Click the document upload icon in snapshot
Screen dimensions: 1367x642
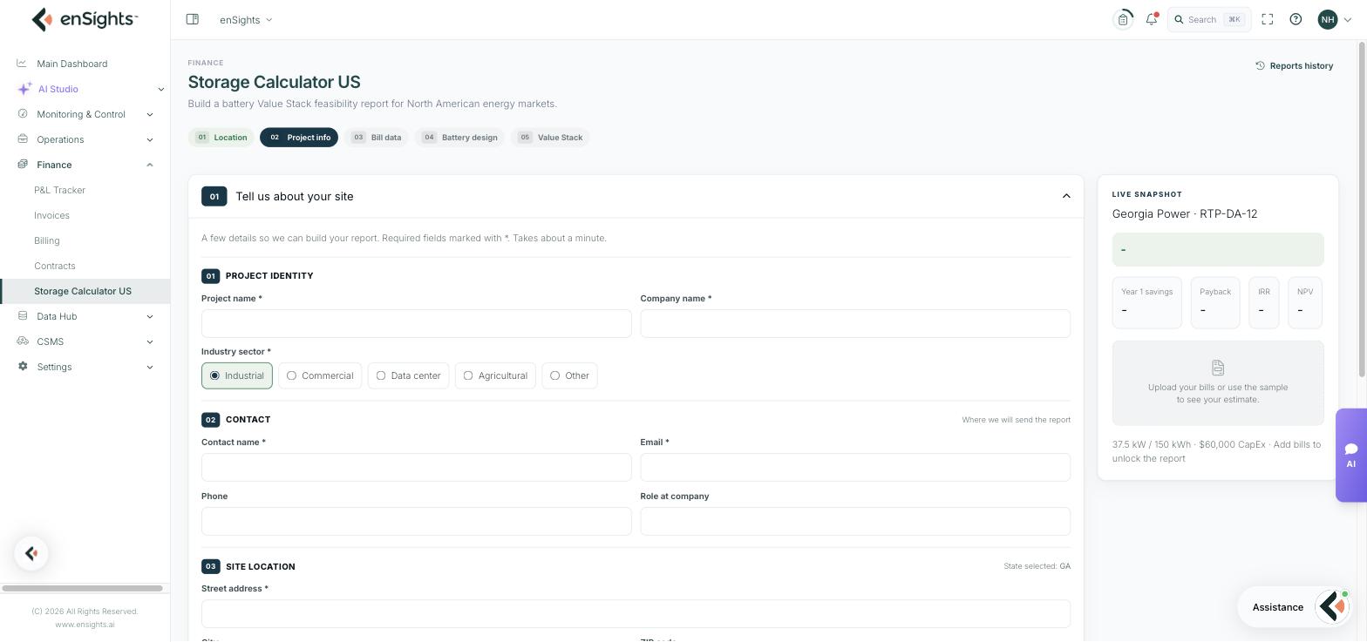1218,368
